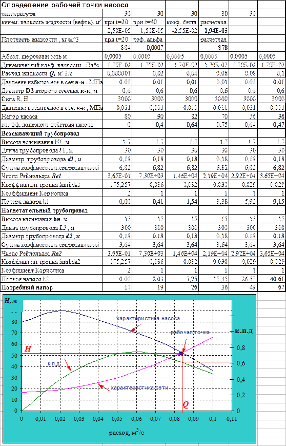This screenshot has width=286, height=446.
Task: Select the 'рабочая точка' chart label
Action: point(190,332)
